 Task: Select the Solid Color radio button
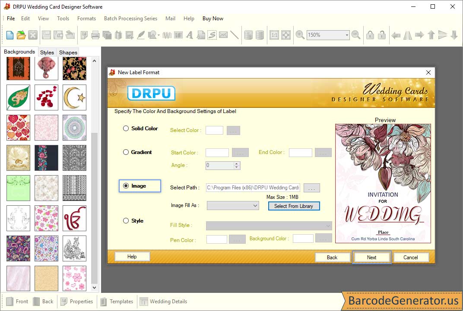coord(126,128)
